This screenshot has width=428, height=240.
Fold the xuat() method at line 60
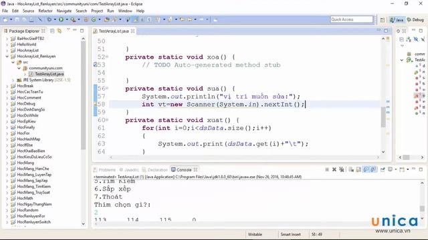coord(107,120)
